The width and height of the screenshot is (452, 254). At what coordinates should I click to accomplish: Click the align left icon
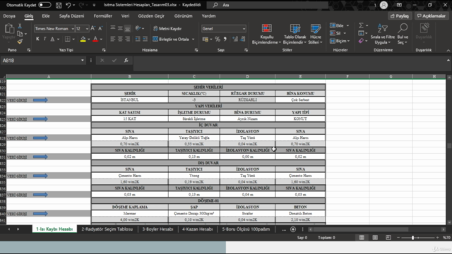(113, 39)
